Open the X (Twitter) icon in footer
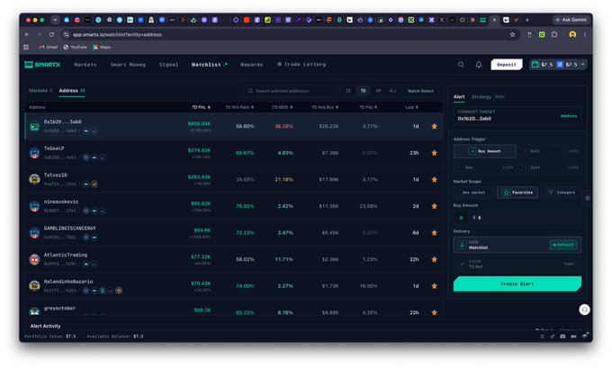Viewport: 612px width, 368px height. point(542,337)
